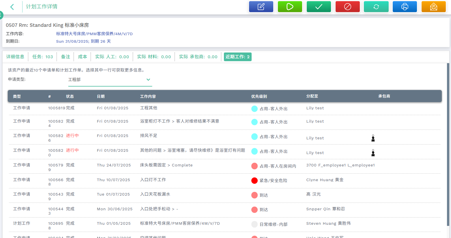Select the row with work content 工程其他

[x=225, y=108]
